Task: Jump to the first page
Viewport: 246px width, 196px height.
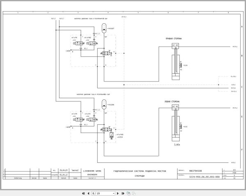Action: coord(83,193)
